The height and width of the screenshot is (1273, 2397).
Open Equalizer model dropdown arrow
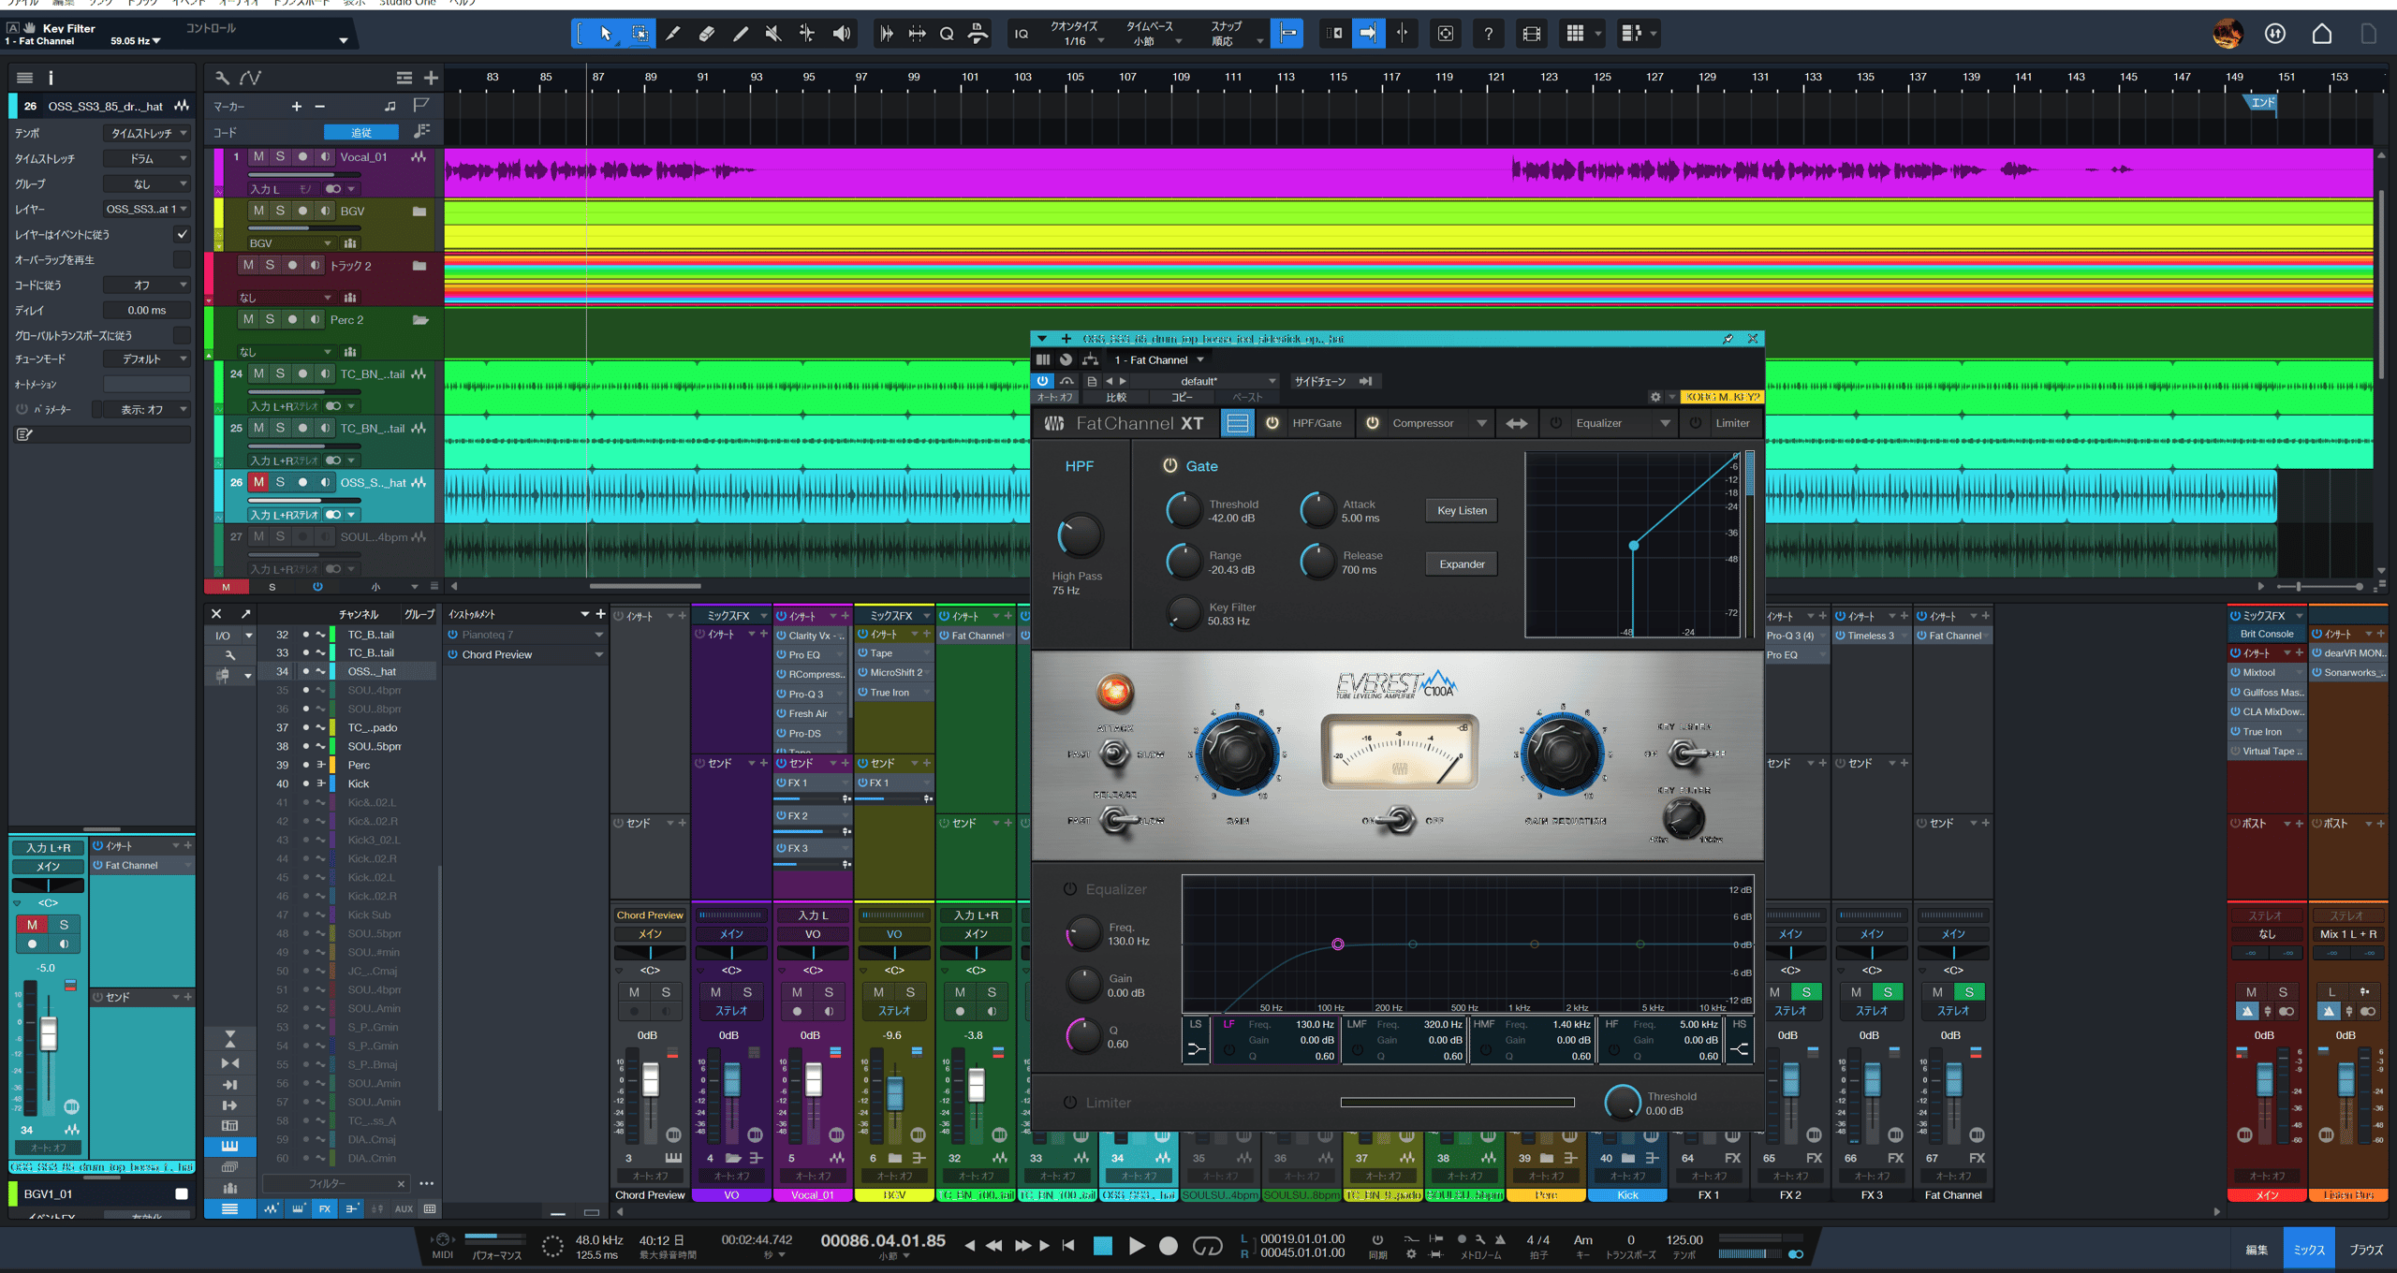1665,423
